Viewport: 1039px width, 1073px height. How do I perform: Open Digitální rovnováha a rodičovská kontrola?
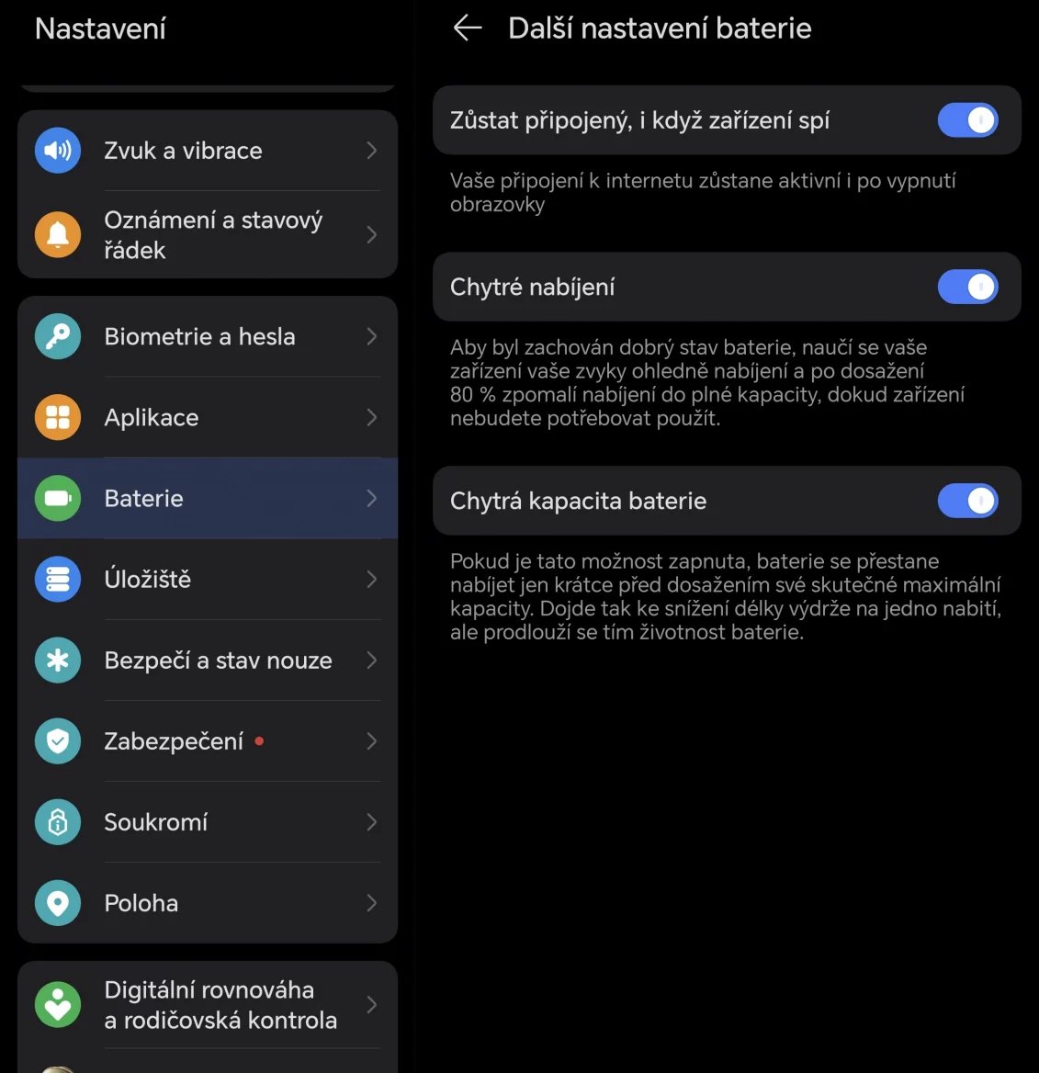click(x=208, y=1005)
